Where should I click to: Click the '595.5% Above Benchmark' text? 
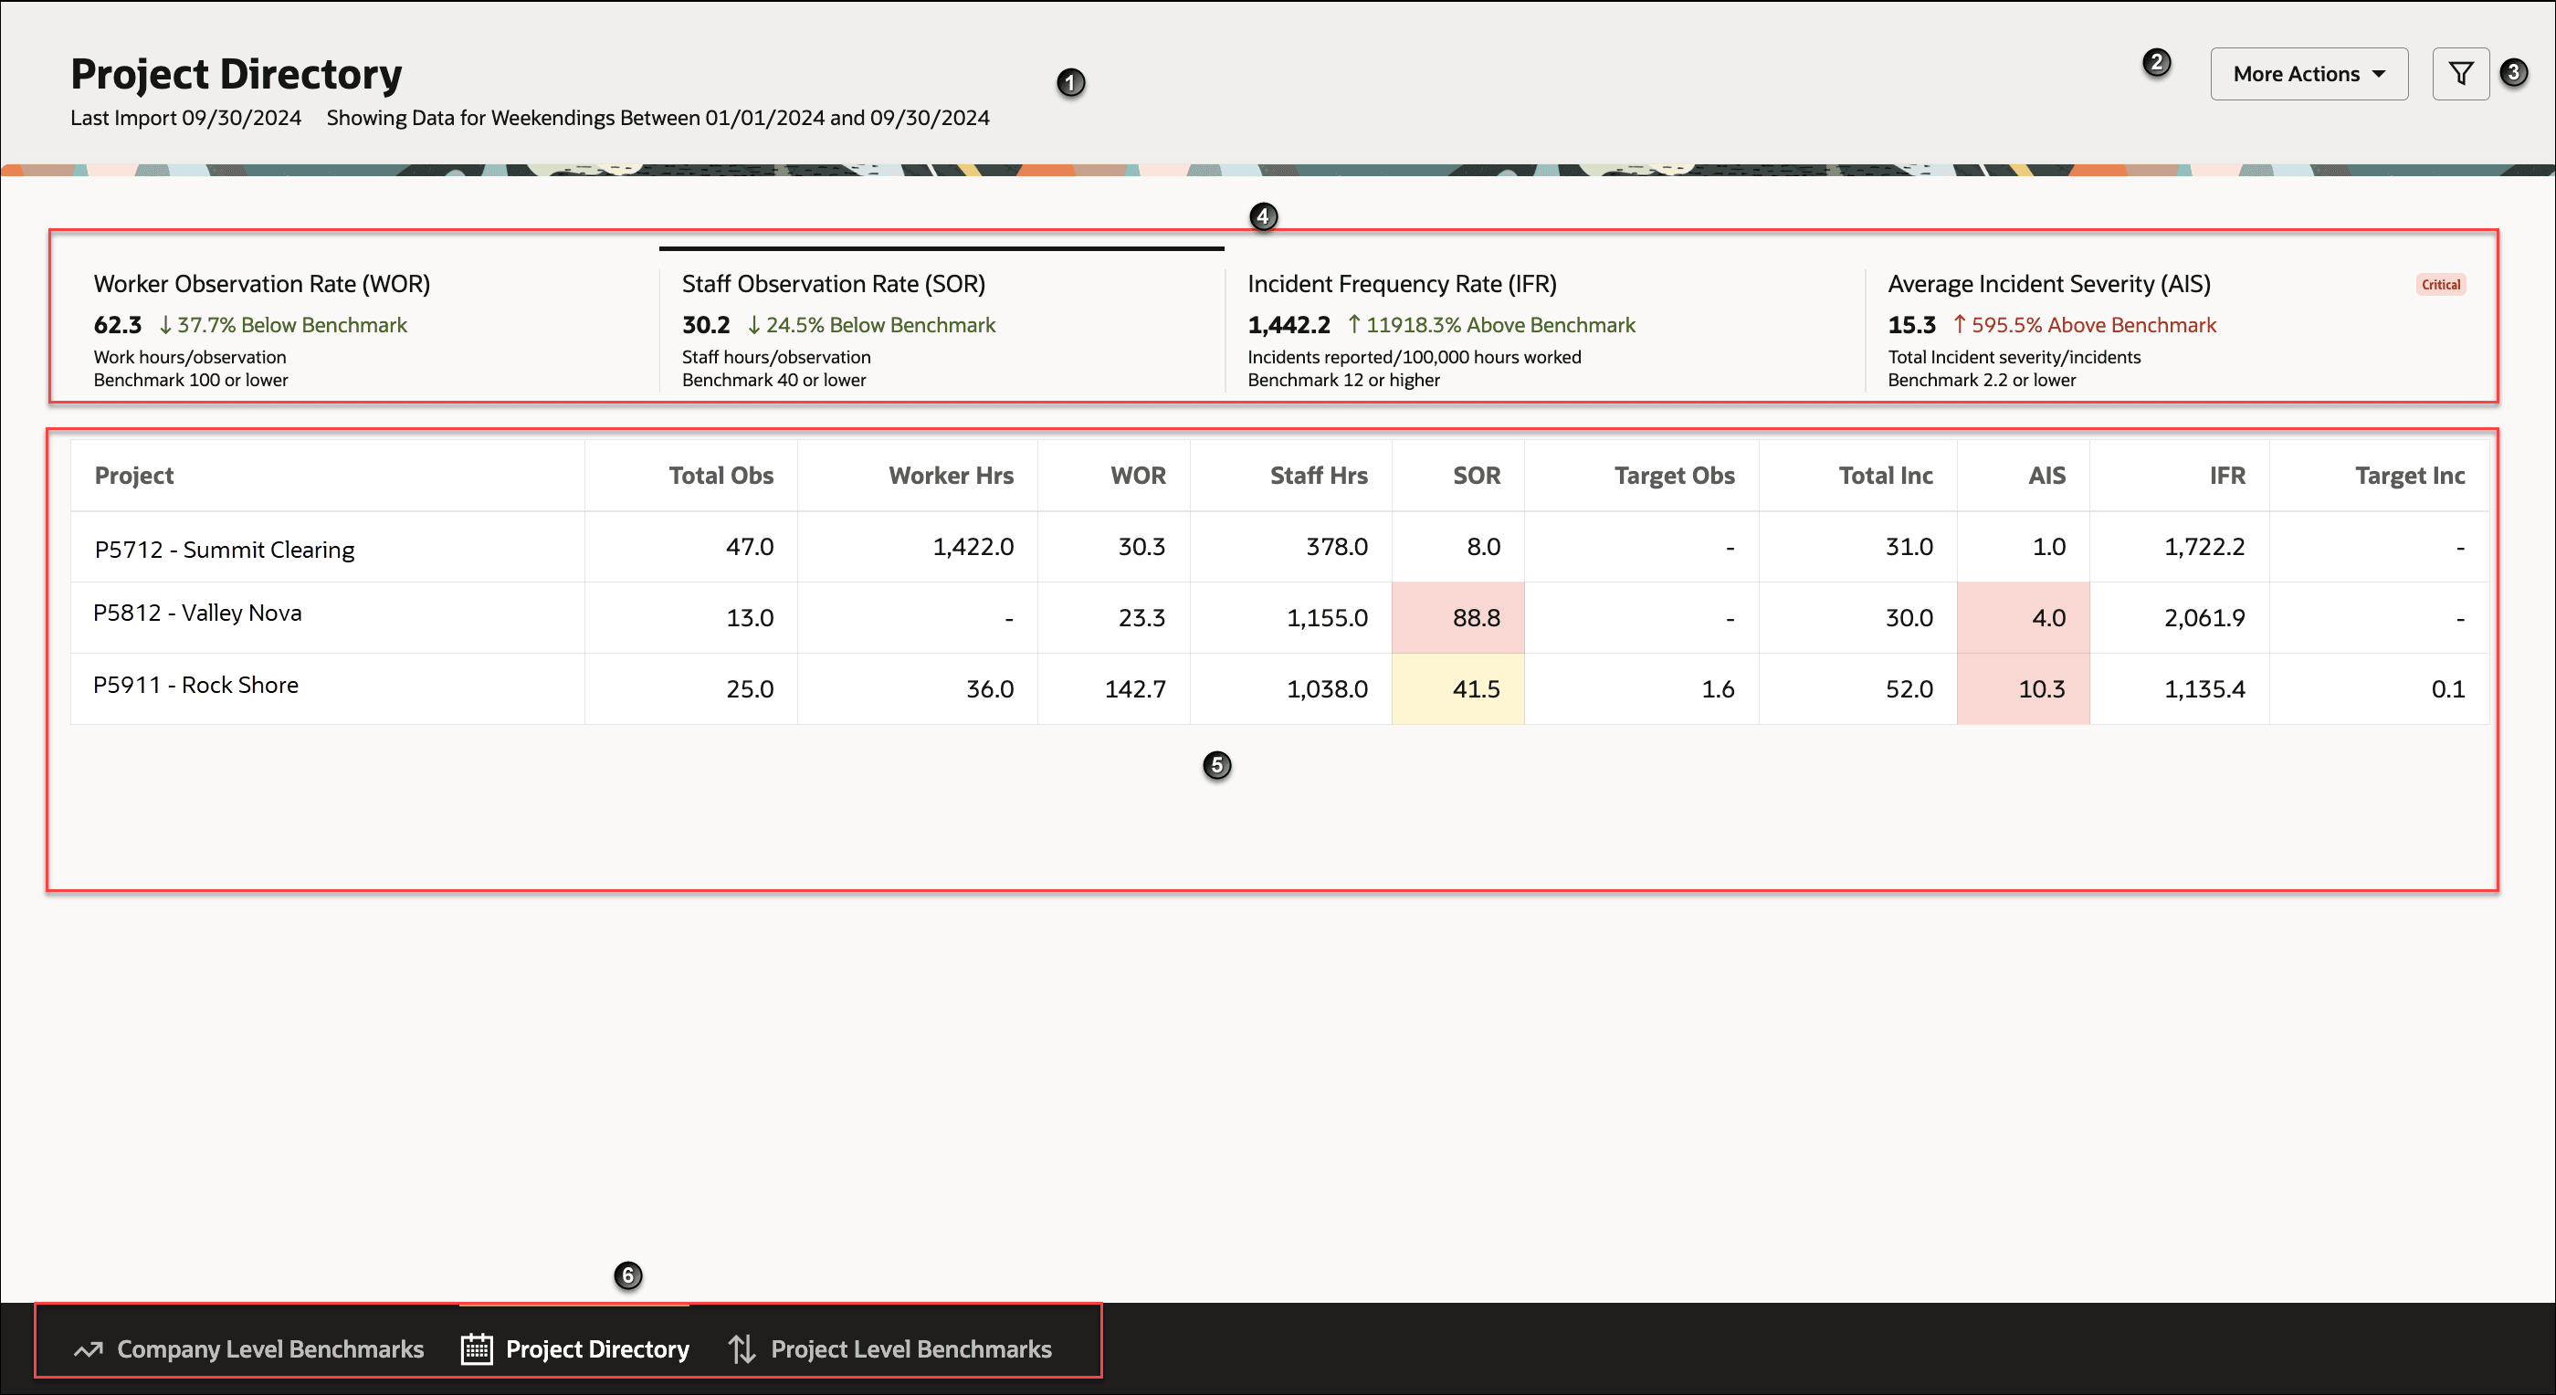point(2094,324)
